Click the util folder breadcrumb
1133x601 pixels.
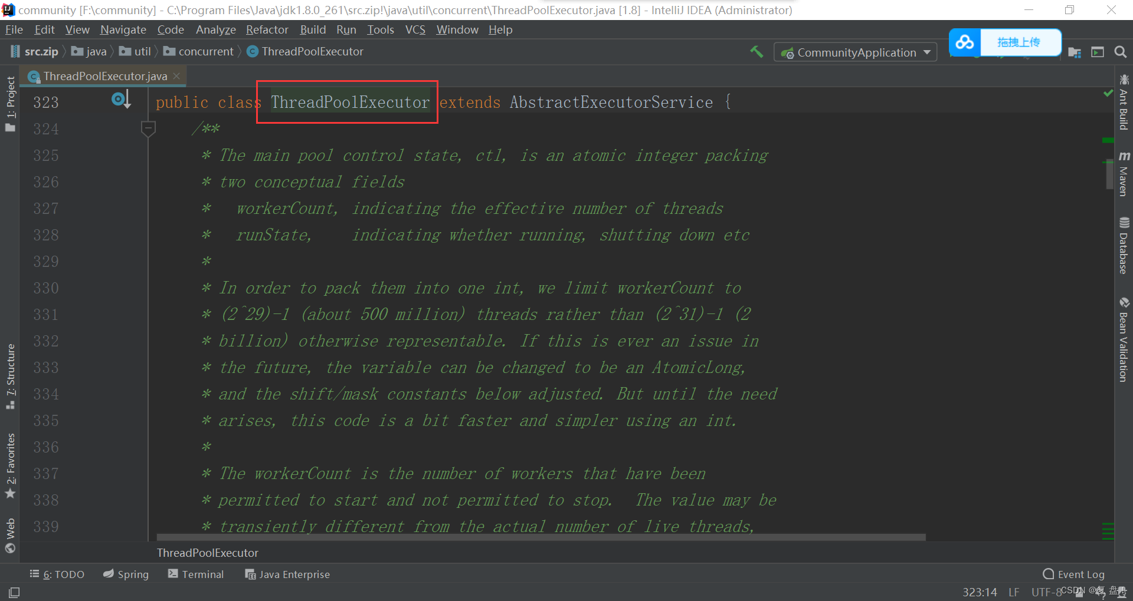[x=135, y=52]
